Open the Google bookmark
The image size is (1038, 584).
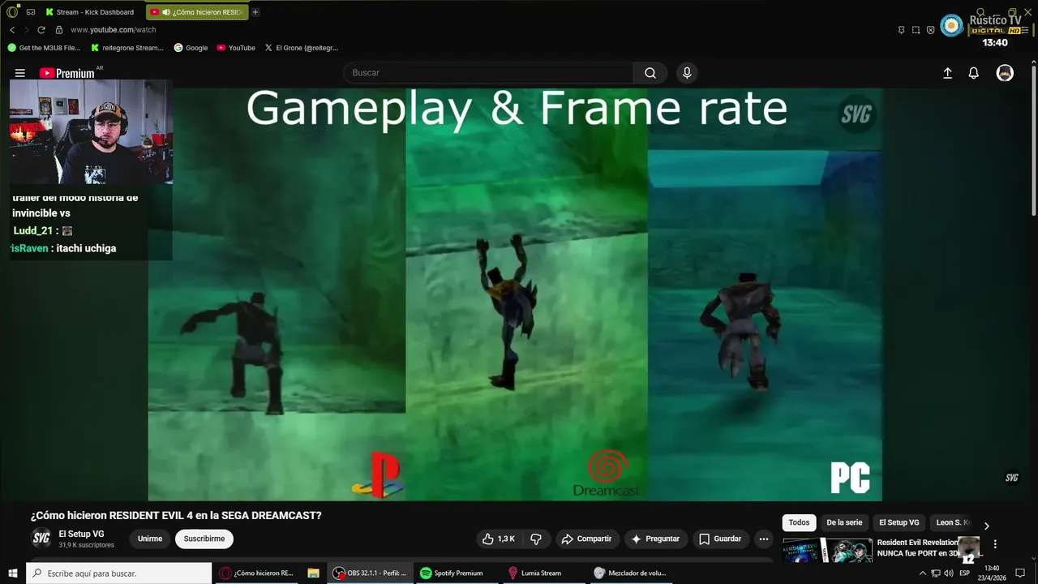coord(191,48)
